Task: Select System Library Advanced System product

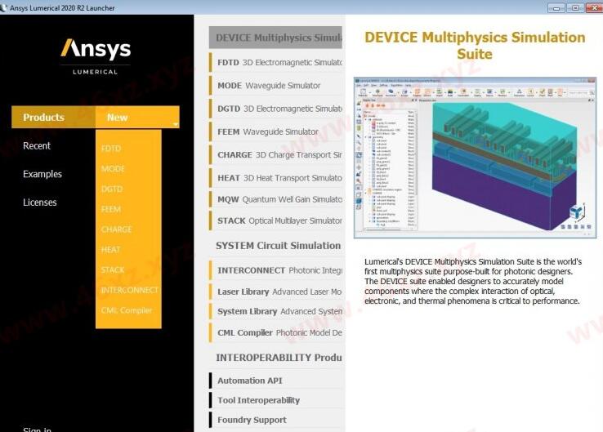Action: (275, 311)
